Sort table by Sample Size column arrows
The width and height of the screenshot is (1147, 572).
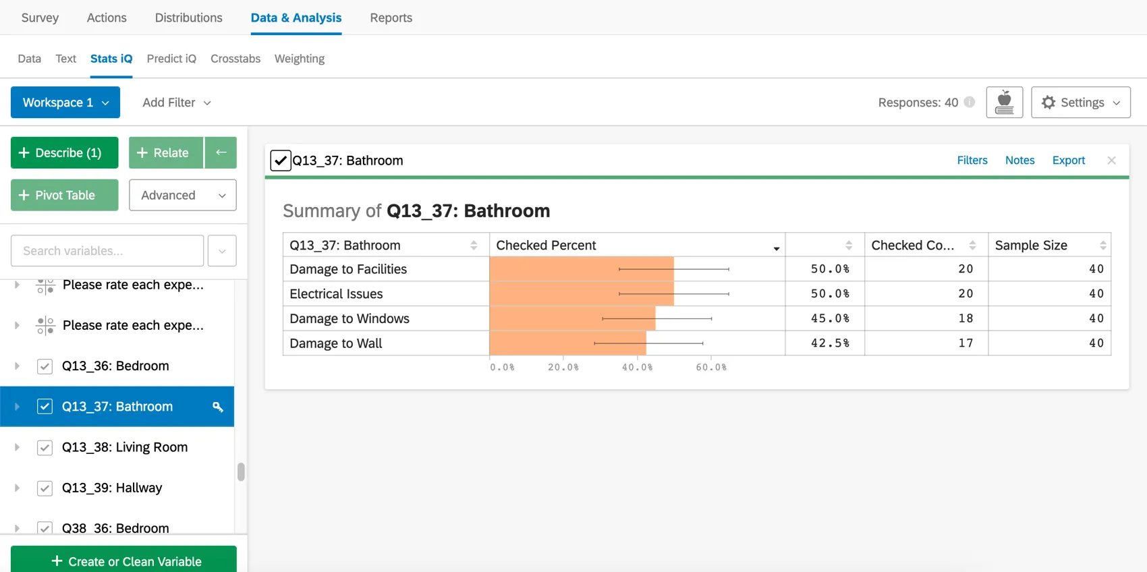[x=1102, y=246]
